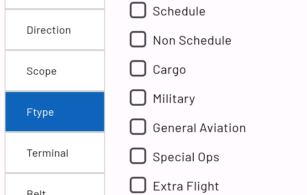Toggle the Military checkbox
This screenshot has width=307, height=195.
[138, 98]
